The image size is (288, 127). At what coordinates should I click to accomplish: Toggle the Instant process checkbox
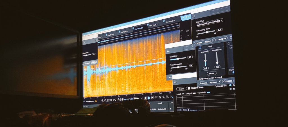point(122,99)
